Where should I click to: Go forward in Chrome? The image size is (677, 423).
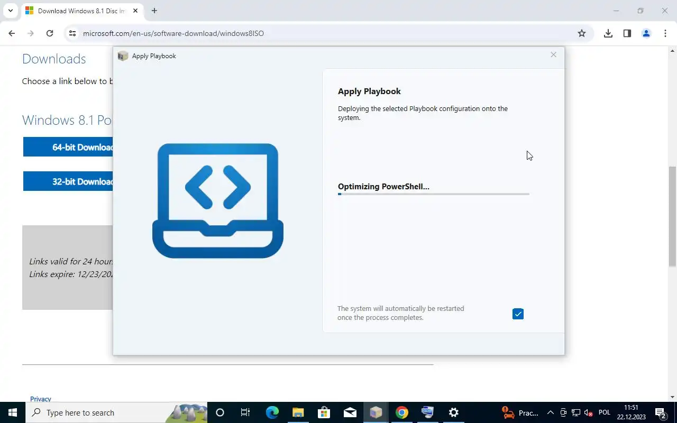point(31,33)
